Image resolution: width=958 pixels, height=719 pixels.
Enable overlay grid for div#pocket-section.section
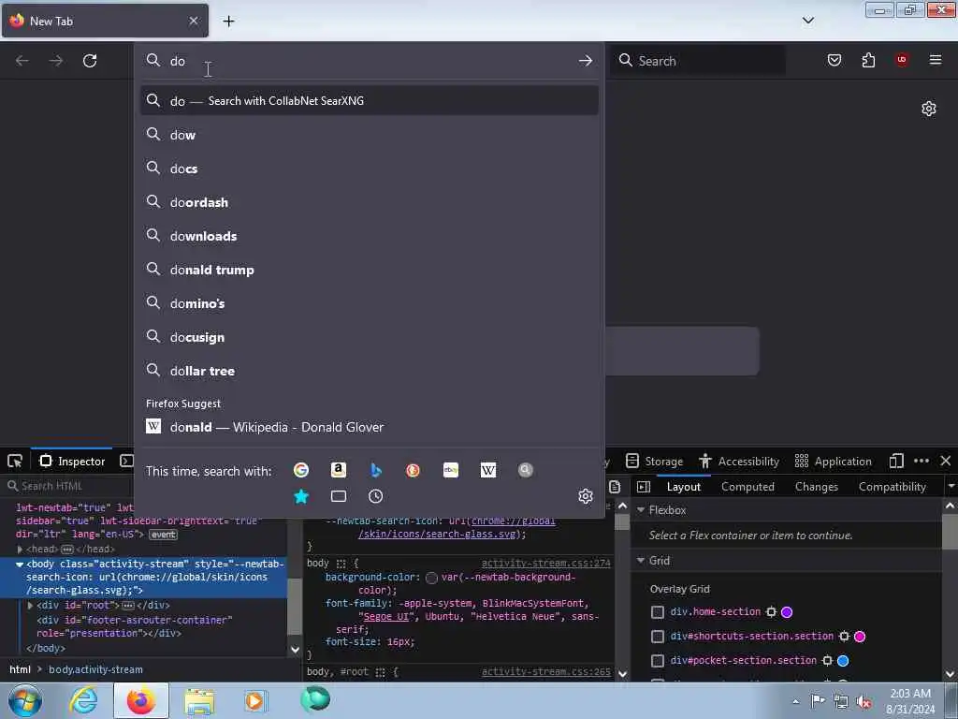click(x=658, y=661)
